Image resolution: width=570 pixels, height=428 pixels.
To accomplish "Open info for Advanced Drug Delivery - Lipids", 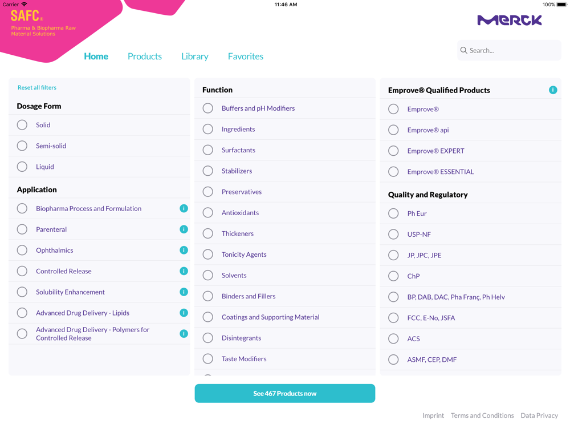I will (x=184, y=313).
